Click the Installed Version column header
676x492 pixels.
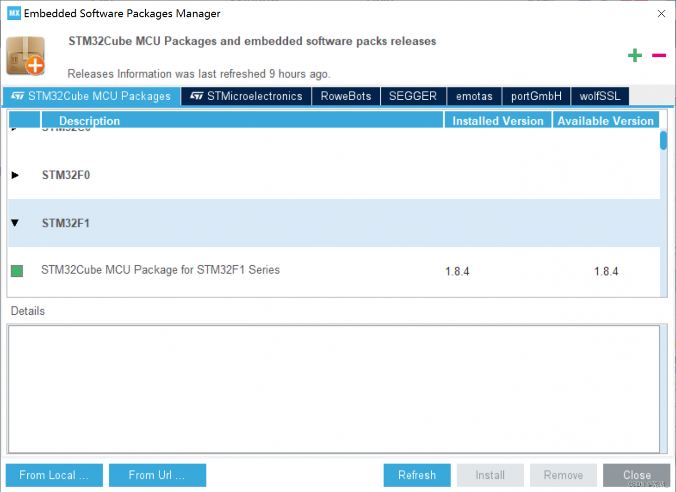[498, 121]
